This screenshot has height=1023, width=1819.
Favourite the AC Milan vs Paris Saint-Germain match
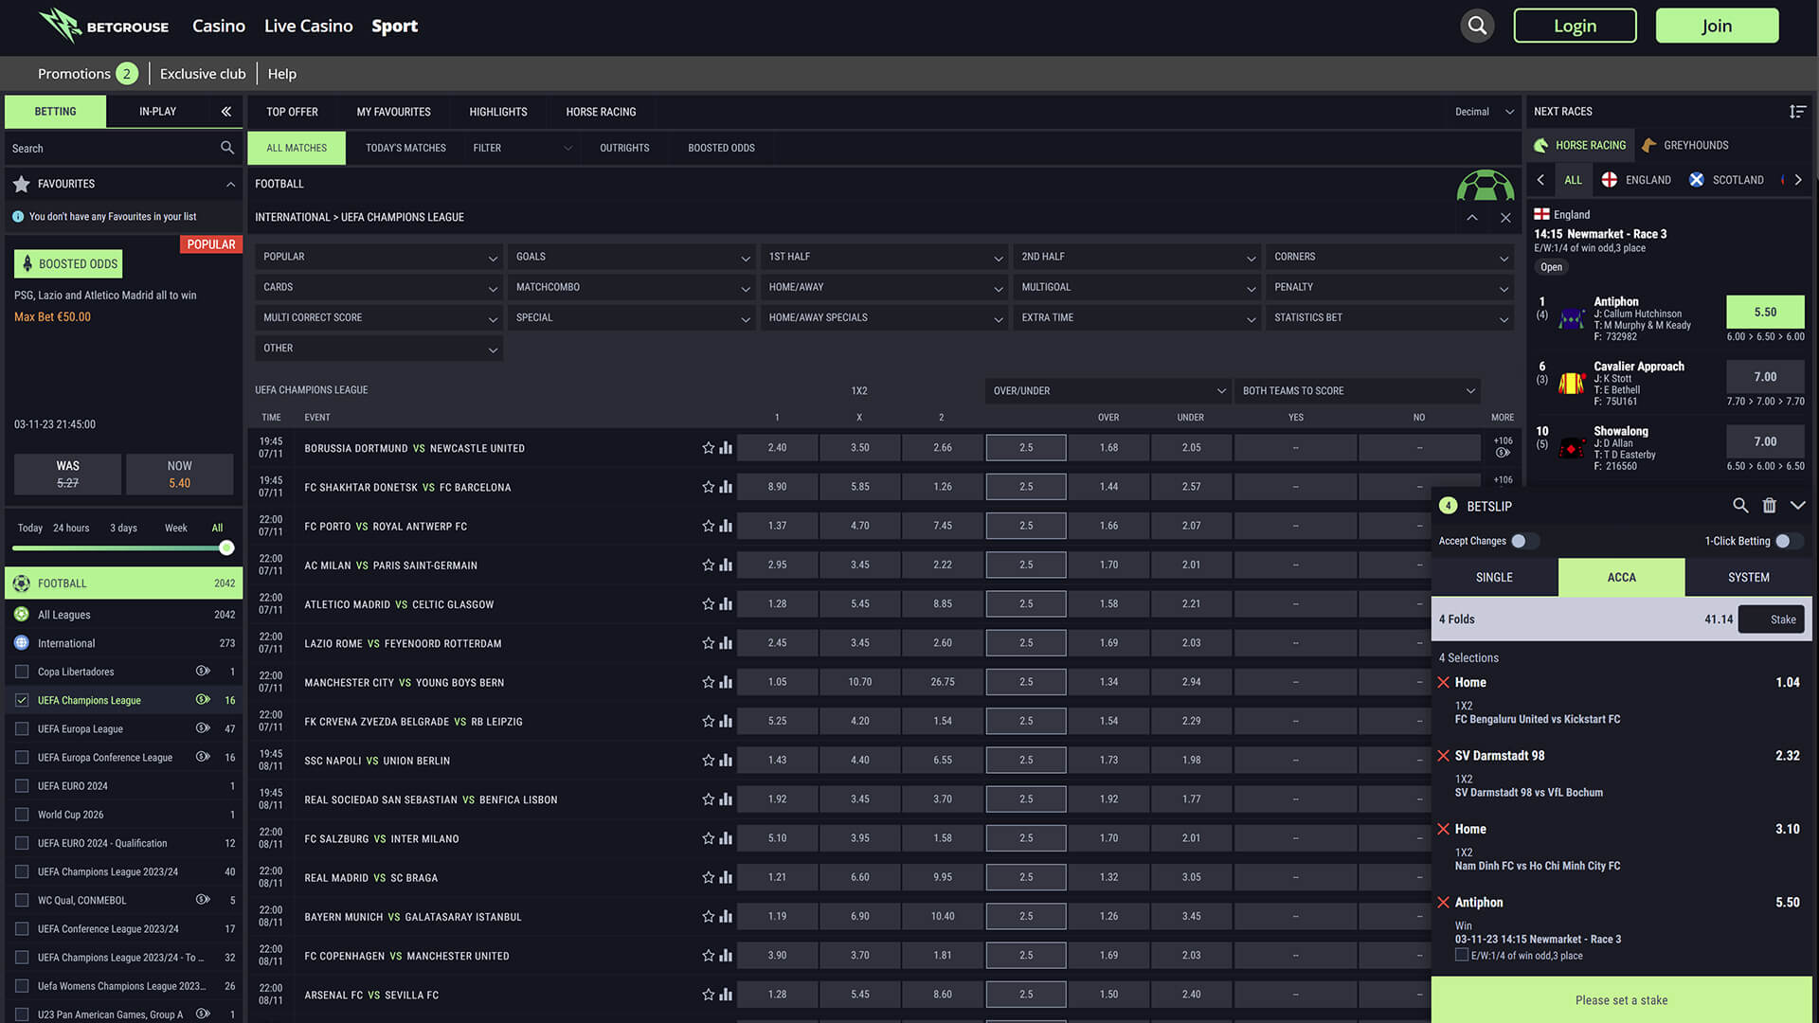click(708, 565)
